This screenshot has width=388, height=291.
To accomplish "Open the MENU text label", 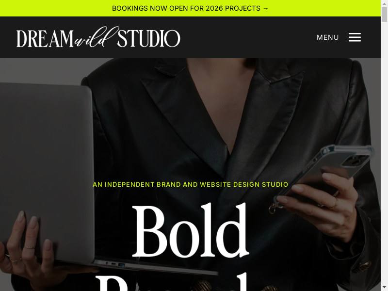I will click(328, 37).
